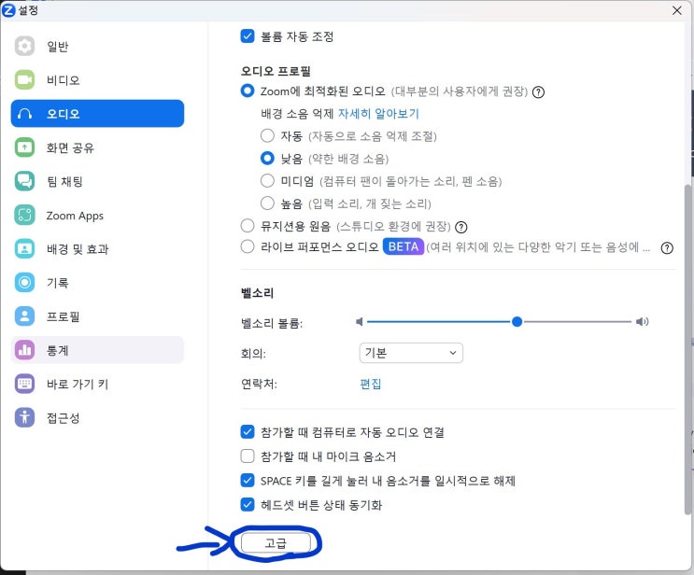Open the 팀 채팅 settings tab
The width and height of the screenshot is (694, 575).
(97, 181)
